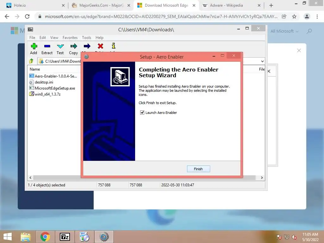
Task: Share this page from the address bar
Action: tap(284, 16)
